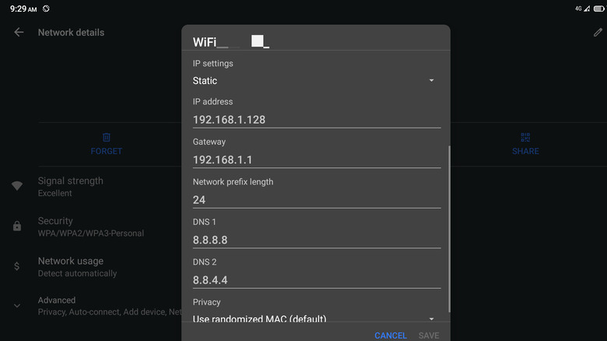Image resolution: width=607 pixels, height=341 pixels.
Task: Tap the clock icon in status bar
Action: pos(46,9)
